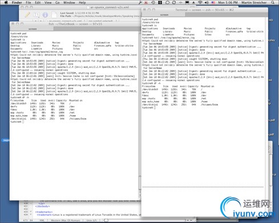Image resolution: width=279 pixels, height=223 pixels.
Task: Collapse the <trademarks> fold triangle in editor
Action: [31, 212]
